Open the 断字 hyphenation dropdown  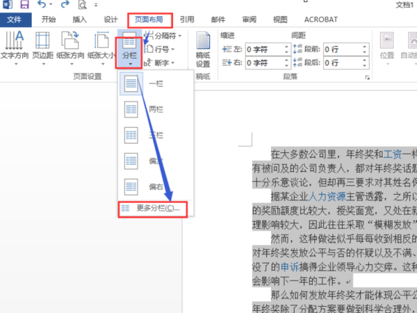160,63
